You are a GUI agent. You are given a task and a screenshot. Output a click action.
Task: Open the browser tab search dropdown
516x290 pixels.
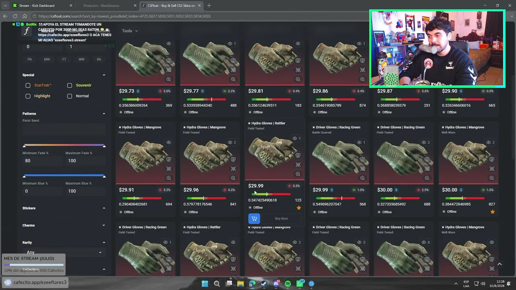pyautogui.click(x=5, y=6)
